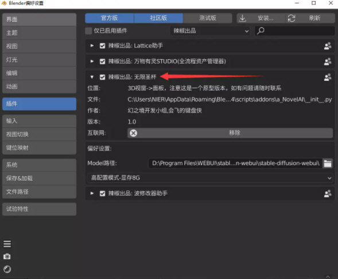This screenshot has height=279, width=338.
Task: Click community icon on 无限圣杯 row
Action: coord(328,77)
